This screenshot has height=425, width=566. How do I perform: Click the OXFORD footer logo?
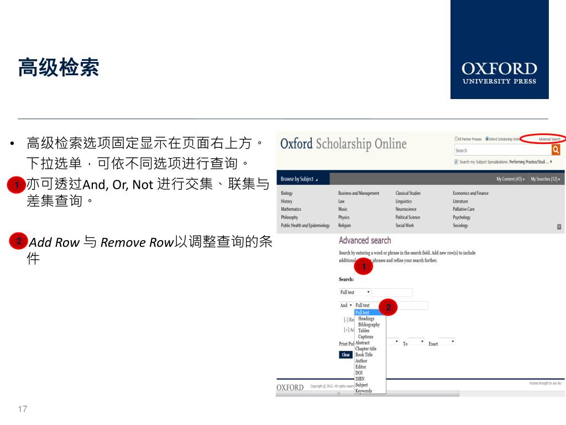[290, 387]
